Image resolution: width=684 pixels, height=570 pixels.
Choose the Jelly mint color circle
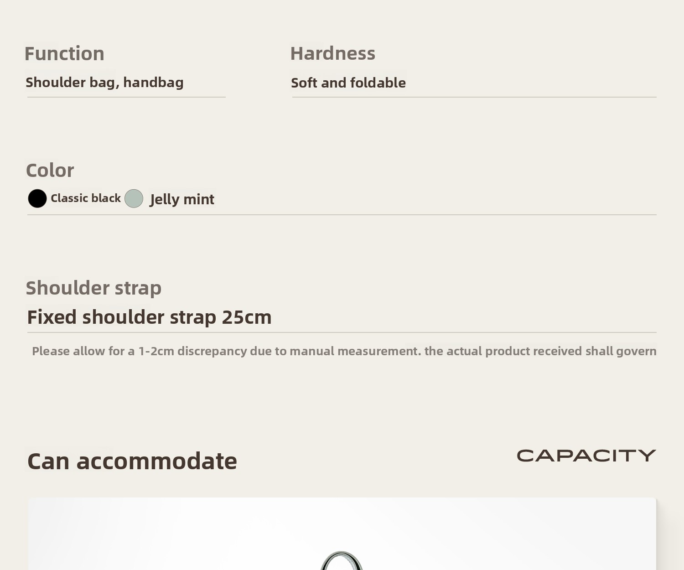click(134, 199)
